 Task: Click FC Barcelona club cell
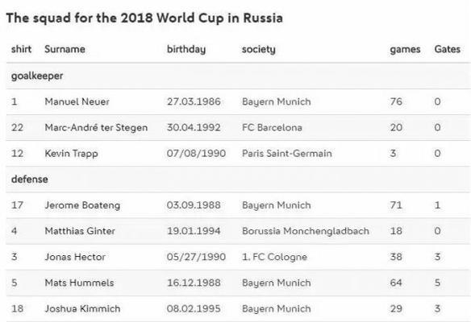click(x=272, y=127)
